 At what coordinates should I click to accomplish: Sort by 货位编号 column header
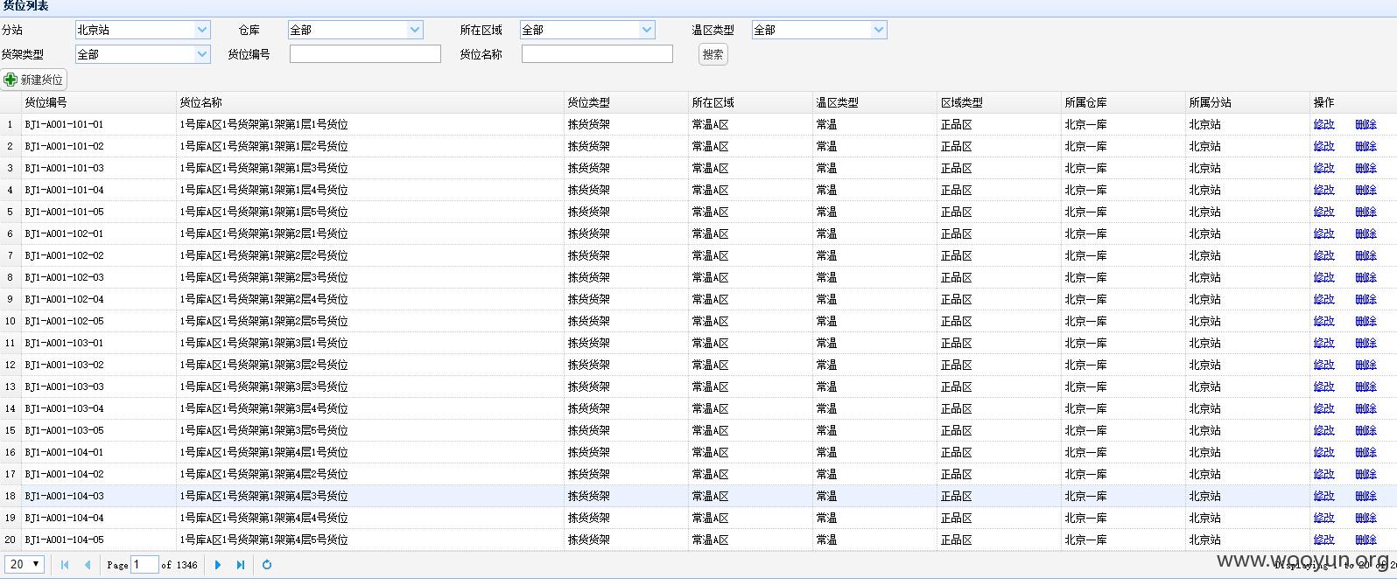click(99, 102)
